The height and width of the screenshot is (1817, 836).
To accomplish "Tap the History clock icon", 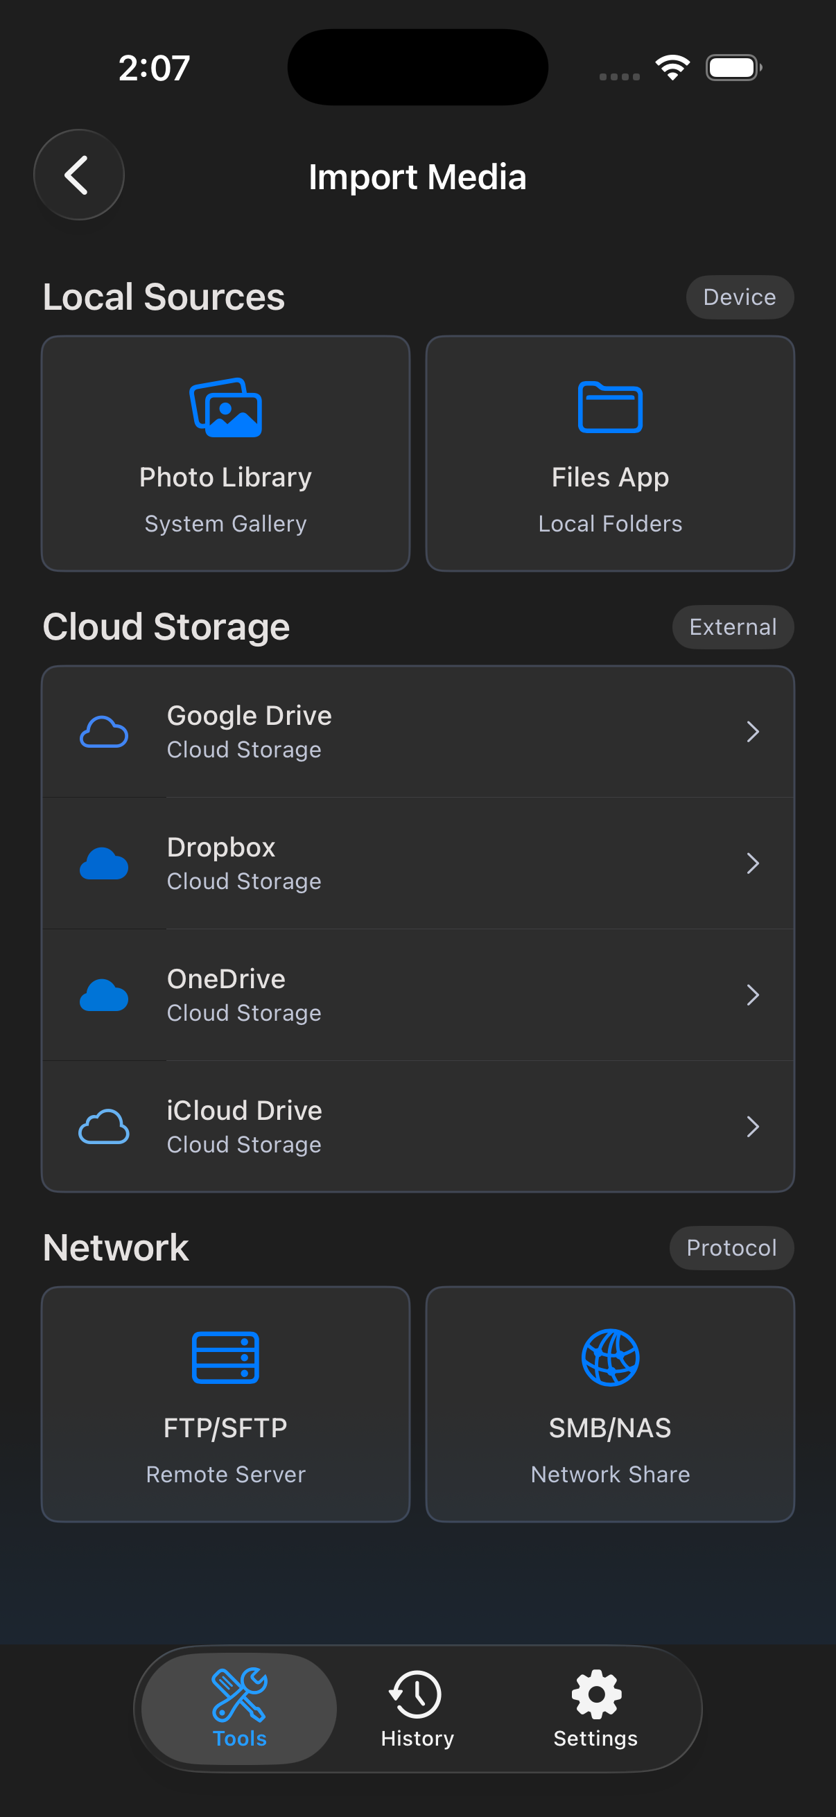I will tap(415, 1694).
